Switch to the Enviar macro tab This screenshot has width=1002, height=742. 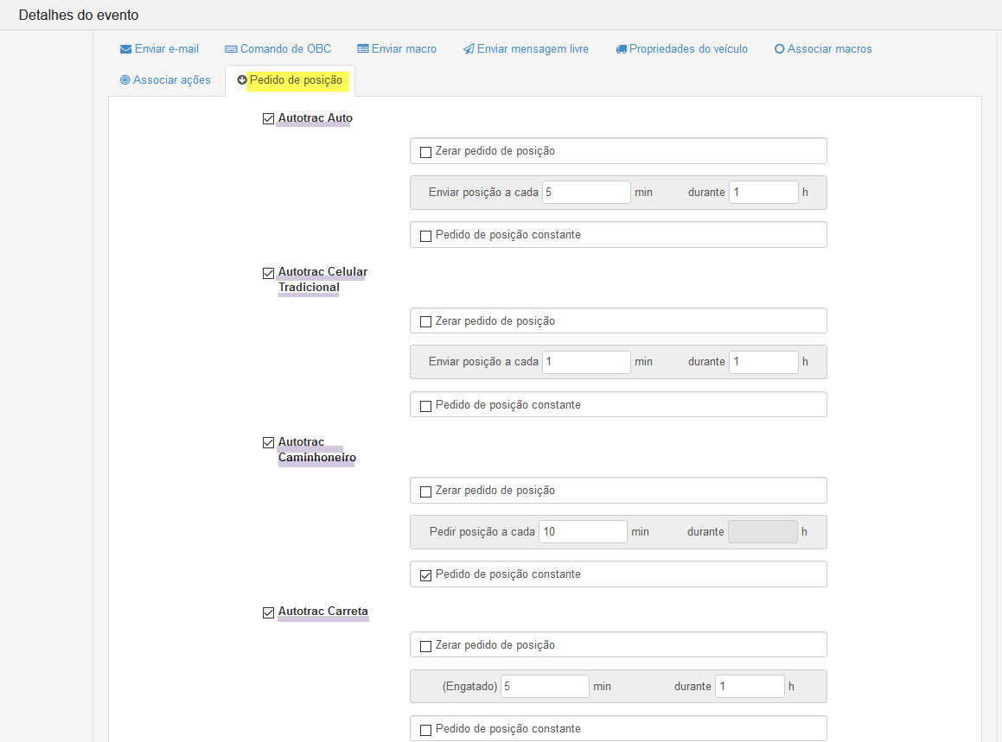click(x=397, y=49)
